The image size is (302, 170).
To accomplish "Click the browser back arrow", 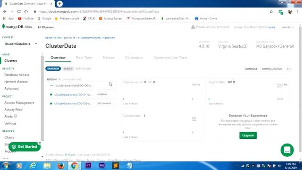I will (x=5, y=11).
